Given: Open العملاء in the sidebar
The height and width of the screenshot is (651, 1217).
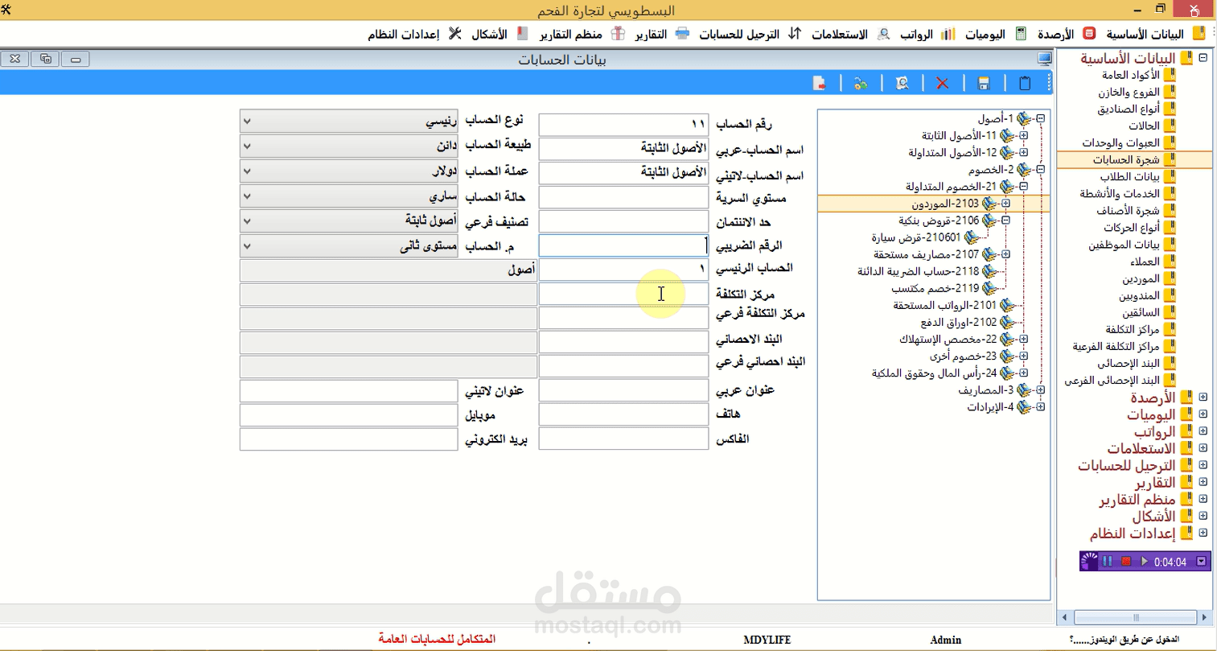Looking at the screenshot, I should [x=1145, y=262].
